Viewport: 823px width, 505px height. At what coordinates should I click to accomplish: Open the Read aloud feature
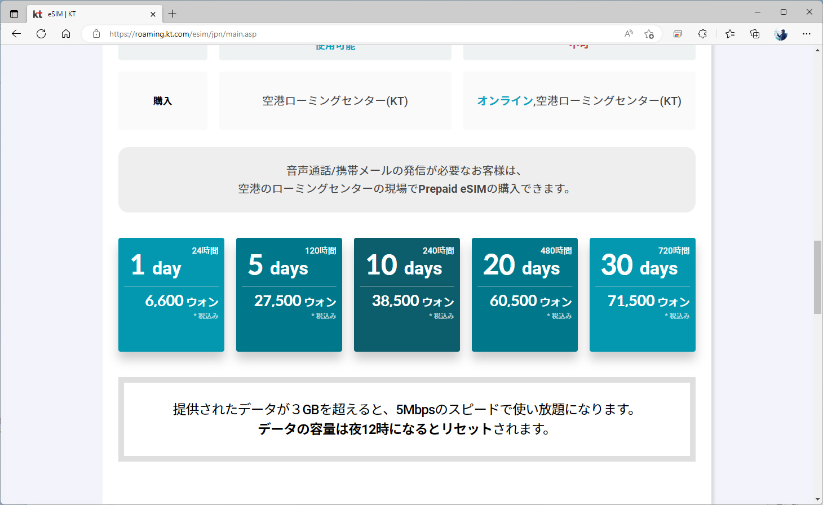627,34
